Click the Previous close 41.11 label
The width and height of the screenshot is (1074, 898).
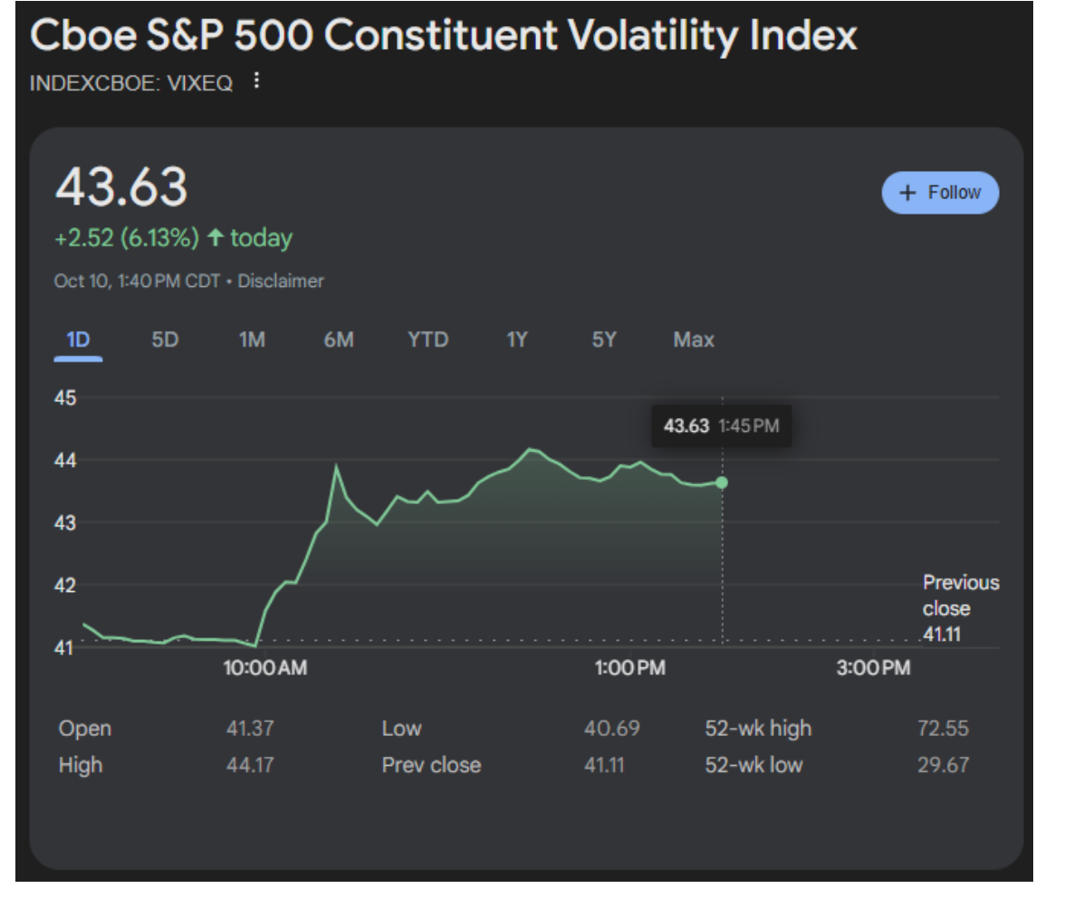tap(960, 608)
